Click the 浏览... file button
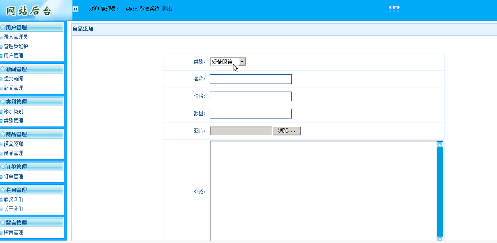The height and width of the screenshot is (243, 497). [287, 131]
